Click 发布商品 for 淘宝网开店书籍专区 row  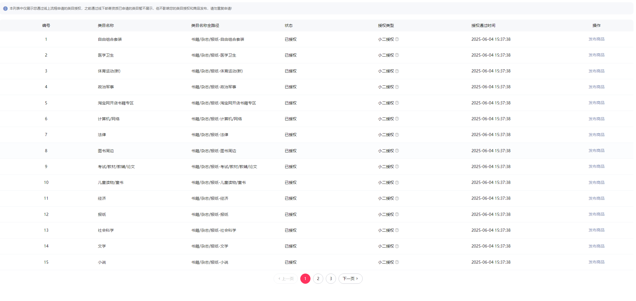tap(596, 103)
